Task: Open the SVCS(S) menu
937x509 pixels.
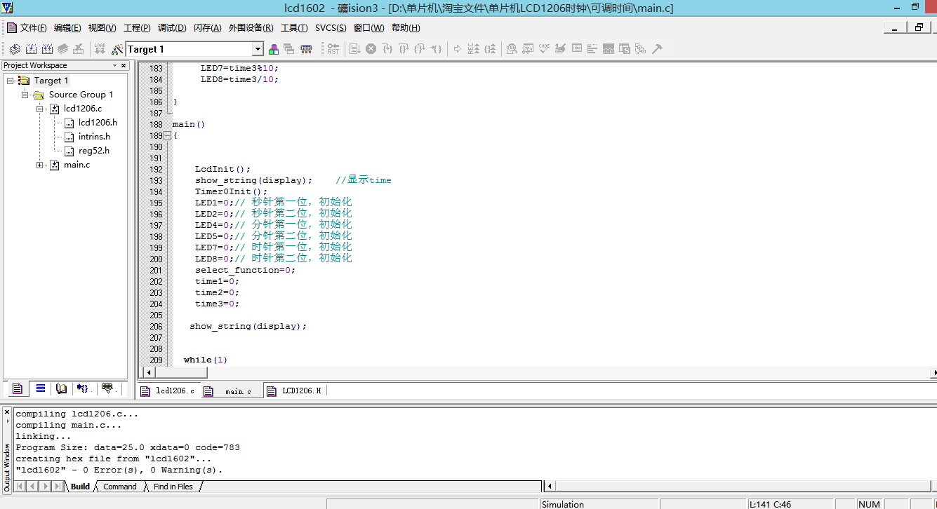Action: tap(331, 28)
